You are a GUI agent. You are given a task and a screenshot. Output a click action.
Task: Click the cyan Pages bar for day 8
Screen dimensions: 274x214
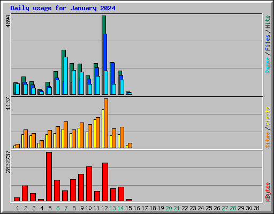point(74,82)
